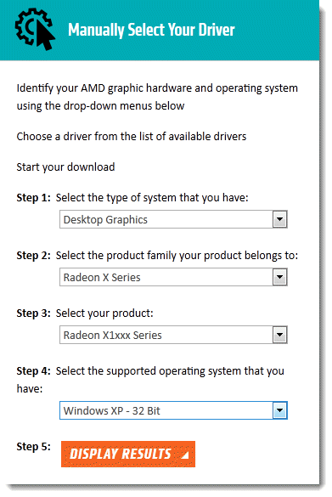This screenshot has width=332, height=497.
Task: Select the Desktop Graphics combo box field
Action: (173, 219)
